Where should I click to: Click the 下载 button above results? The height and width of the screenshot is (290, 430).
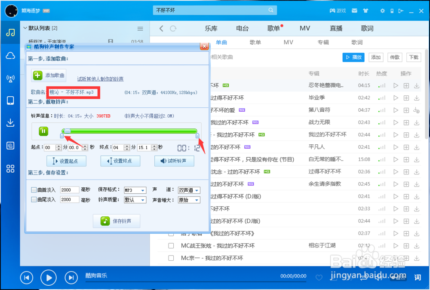pyautogui.click(x=414, y=57)
